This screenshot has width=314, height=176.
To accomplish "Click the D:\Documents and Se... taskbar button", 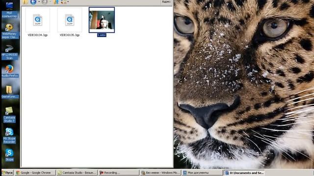I will click(244, 173).
